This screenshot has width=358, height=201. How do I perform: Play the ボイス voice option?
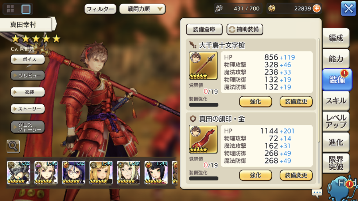coord(28,59)
